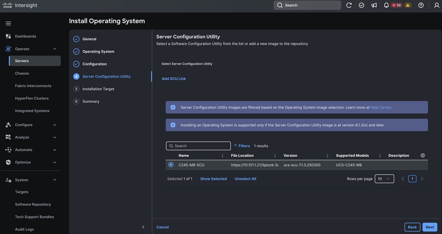442x234 pixels.
Task: Open Tech Support Bundles in sidebar
Action: pyautogui.click(x=34, y=217)
